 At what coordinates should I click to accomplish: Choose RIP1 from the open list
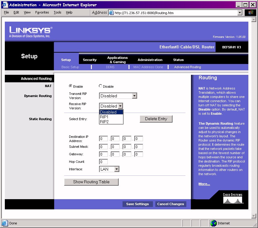111,117
